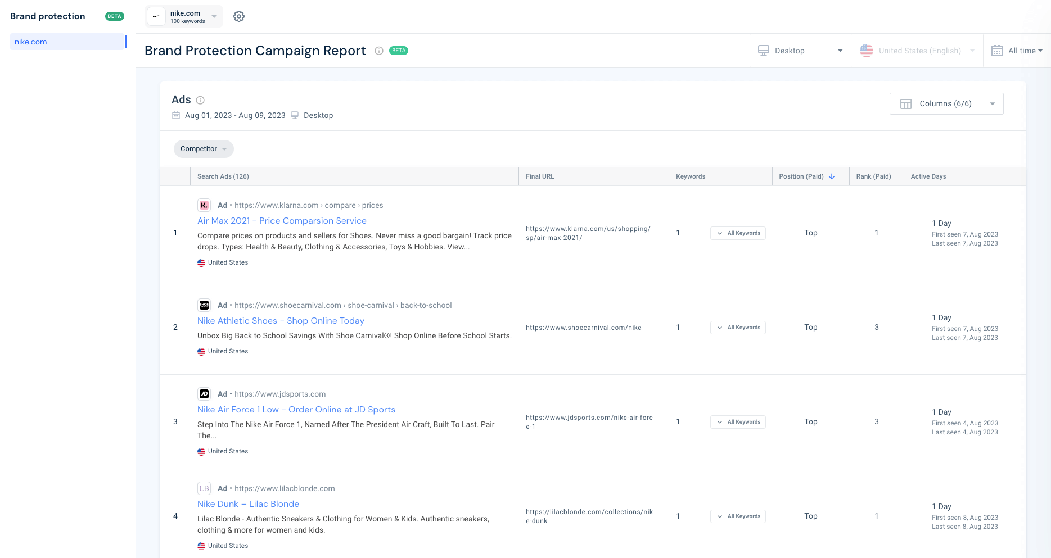The width and height of the screenshot is (1051, 558).
Task: Click the www.jdsports.com display URL
Action: tap(280, 394)
